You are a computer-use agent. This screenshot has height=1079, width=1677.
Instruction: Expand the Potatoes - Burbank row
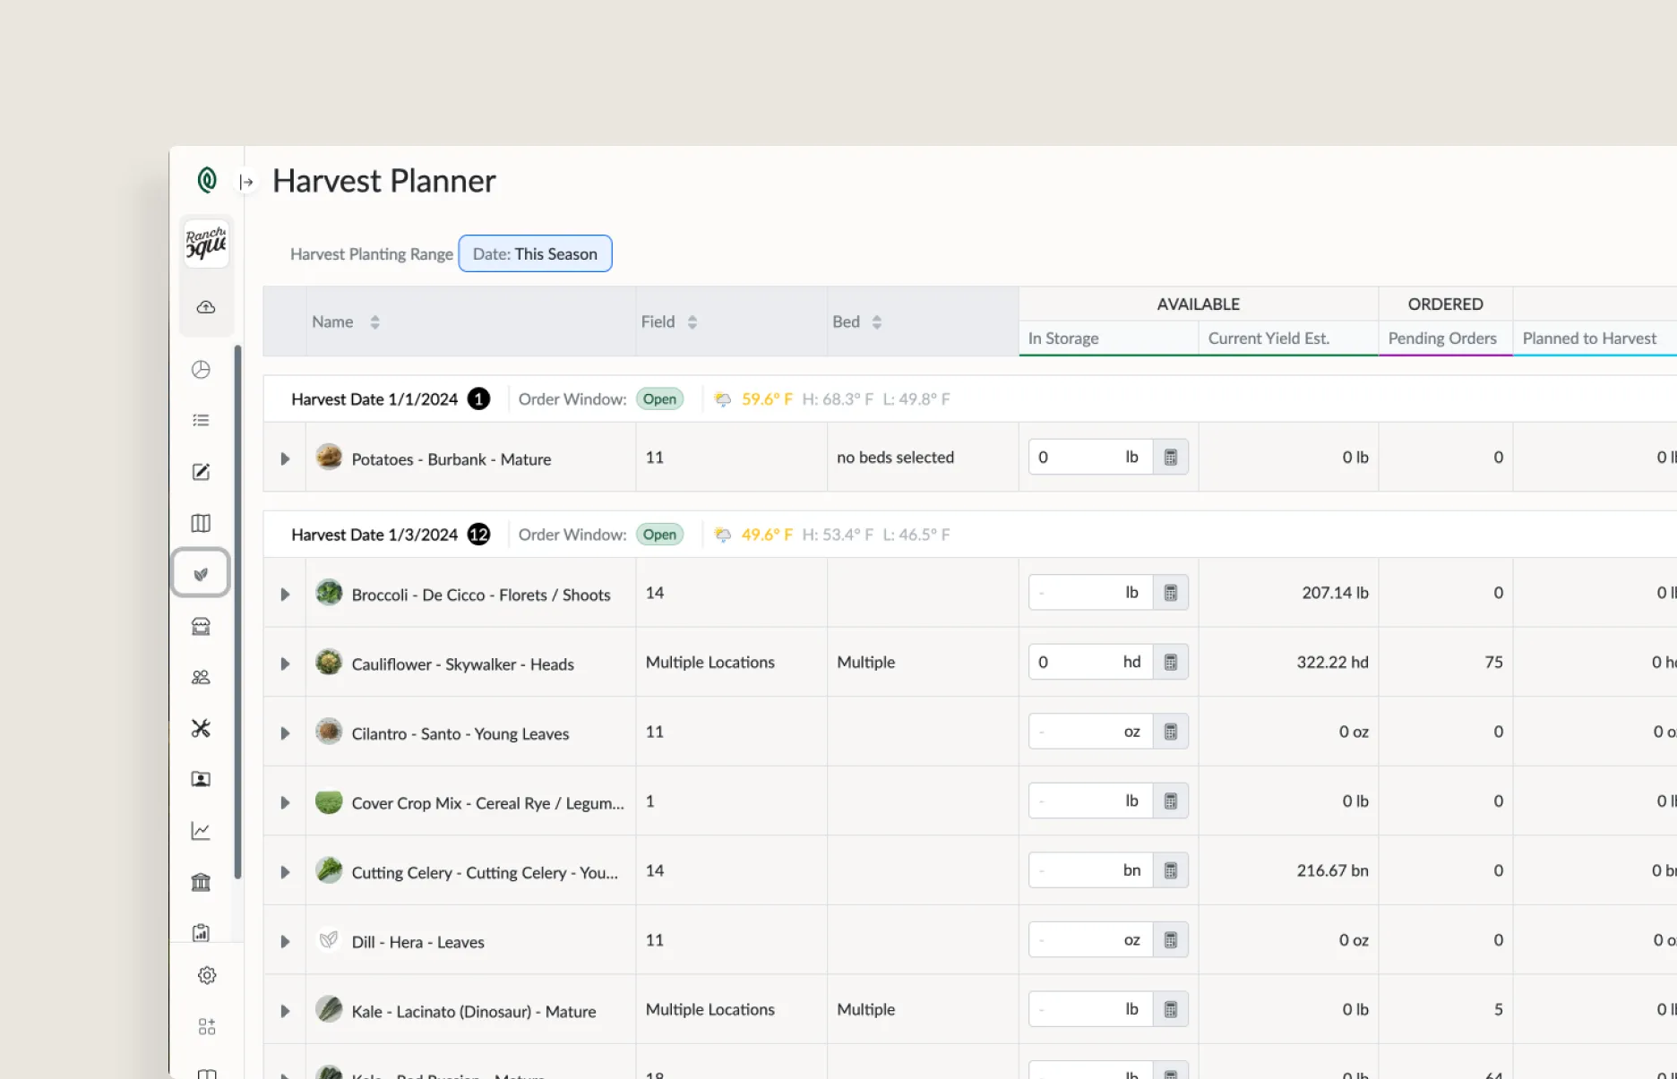pos(285,459)
